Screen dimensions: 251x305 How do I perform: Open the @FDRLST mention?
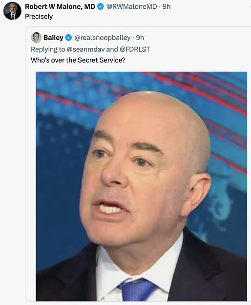(135, 49)
